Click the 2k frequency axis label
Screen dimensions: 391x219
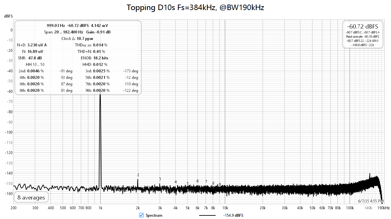tap(138, 208)
